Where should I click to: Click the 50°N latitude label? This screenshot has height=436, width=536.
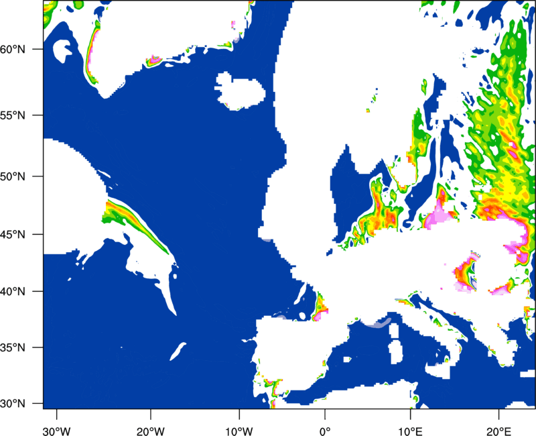[13, 176]
